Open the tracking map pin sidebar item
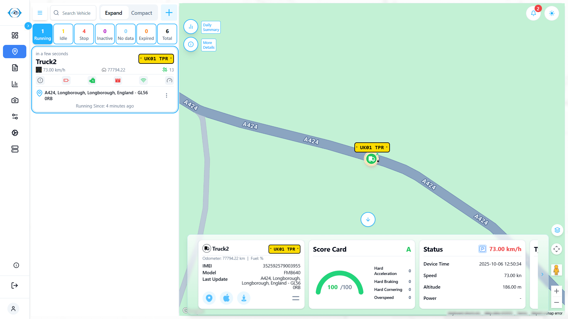 tap(15, 52)
